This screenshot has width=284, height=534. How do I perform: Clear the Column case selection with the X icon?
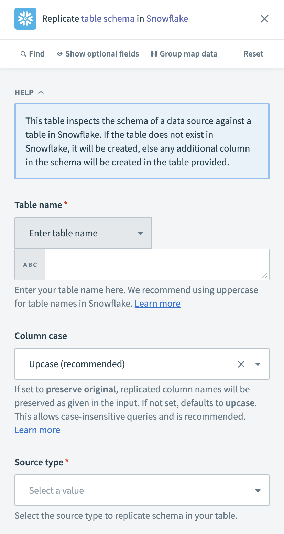click(241, 364)
